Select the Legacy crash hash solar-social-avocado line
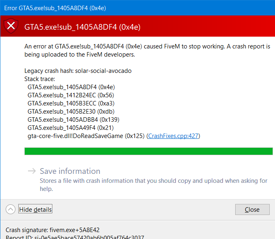275x239 pixels. pyautogui.click(x=78, y=71)
